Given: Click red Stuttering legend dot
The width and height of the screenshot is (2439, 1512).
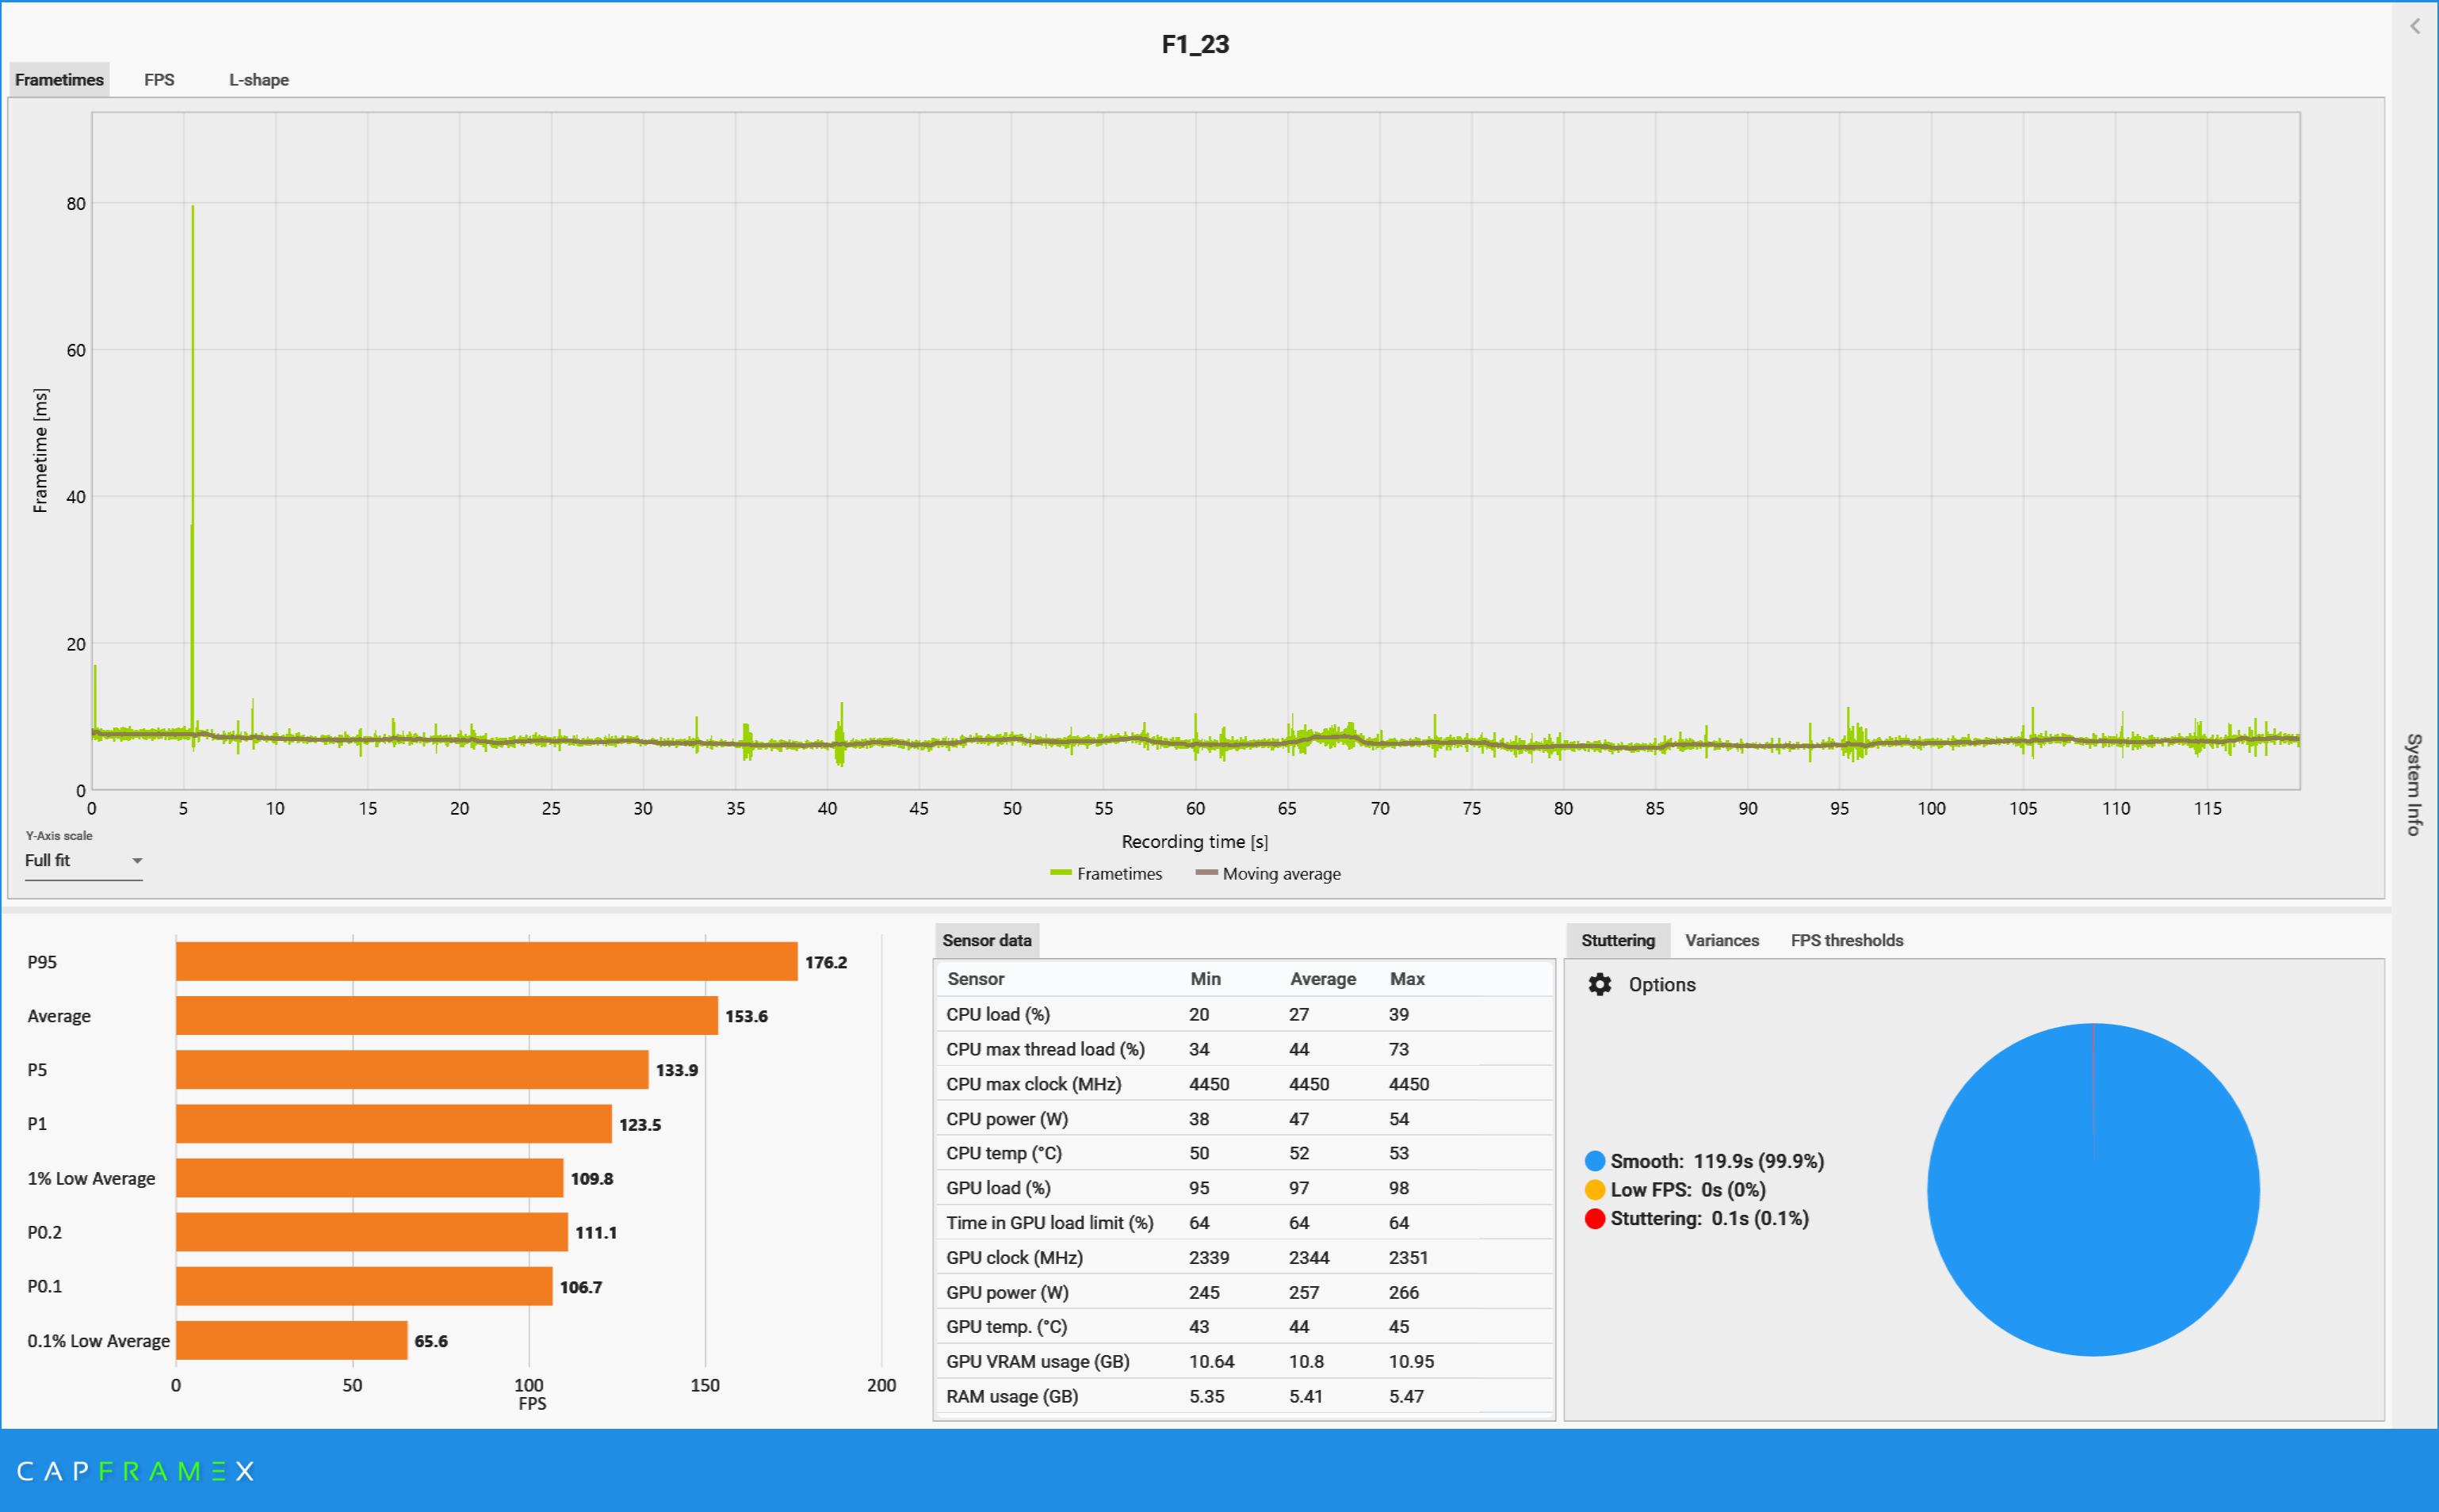Looking at the screenshot, I should click(1594, 1218).
